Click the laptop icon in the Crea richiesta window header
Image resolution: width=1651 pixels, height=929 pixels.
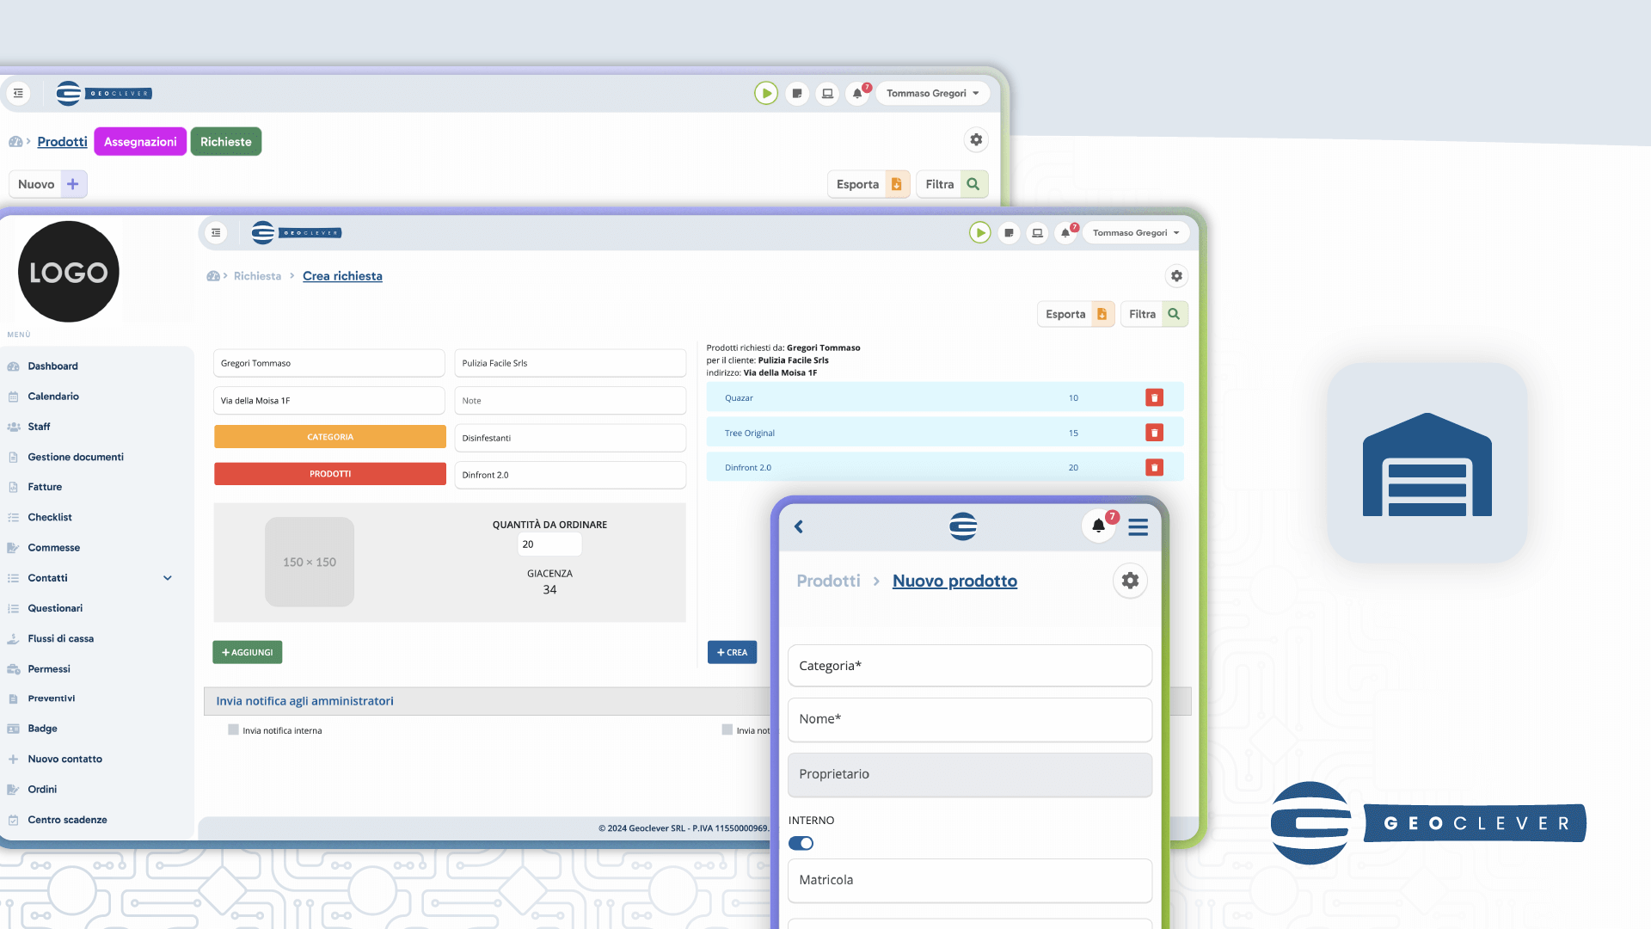pos(1037,232)
